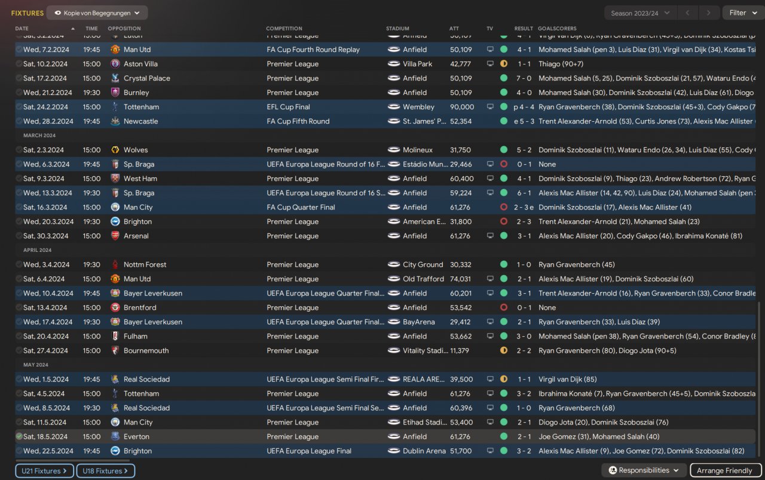Sort fixtures by the Goalscorers column header

pos(557,29)
